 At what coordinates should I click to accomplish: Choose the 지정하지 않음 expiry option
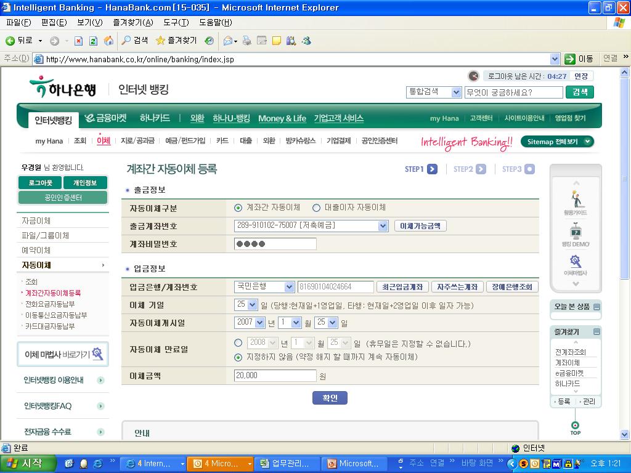238,357
